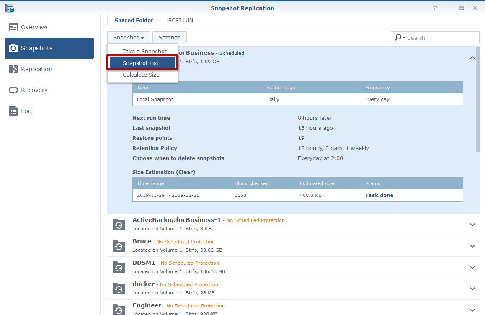Expand details for the Bruce folder
485x315 pixels.
click(472, 246)
